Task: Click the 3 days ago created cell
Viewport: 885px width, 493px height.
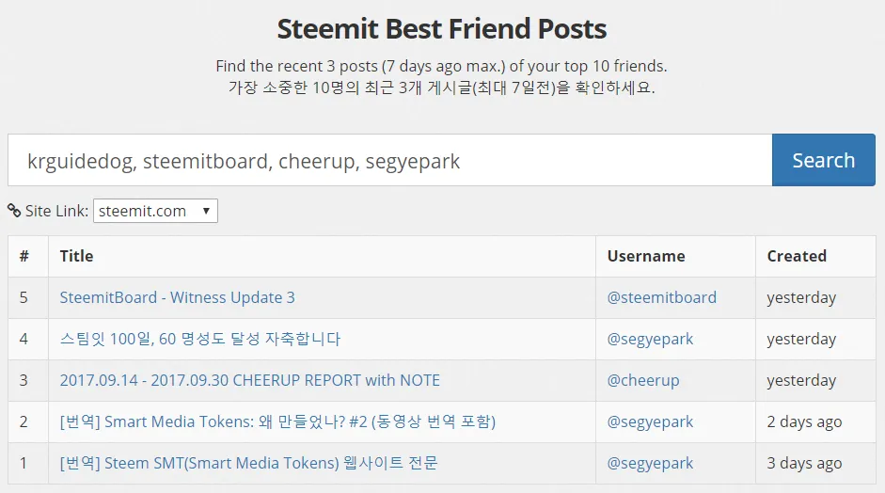Action: (x=804, y=463)
